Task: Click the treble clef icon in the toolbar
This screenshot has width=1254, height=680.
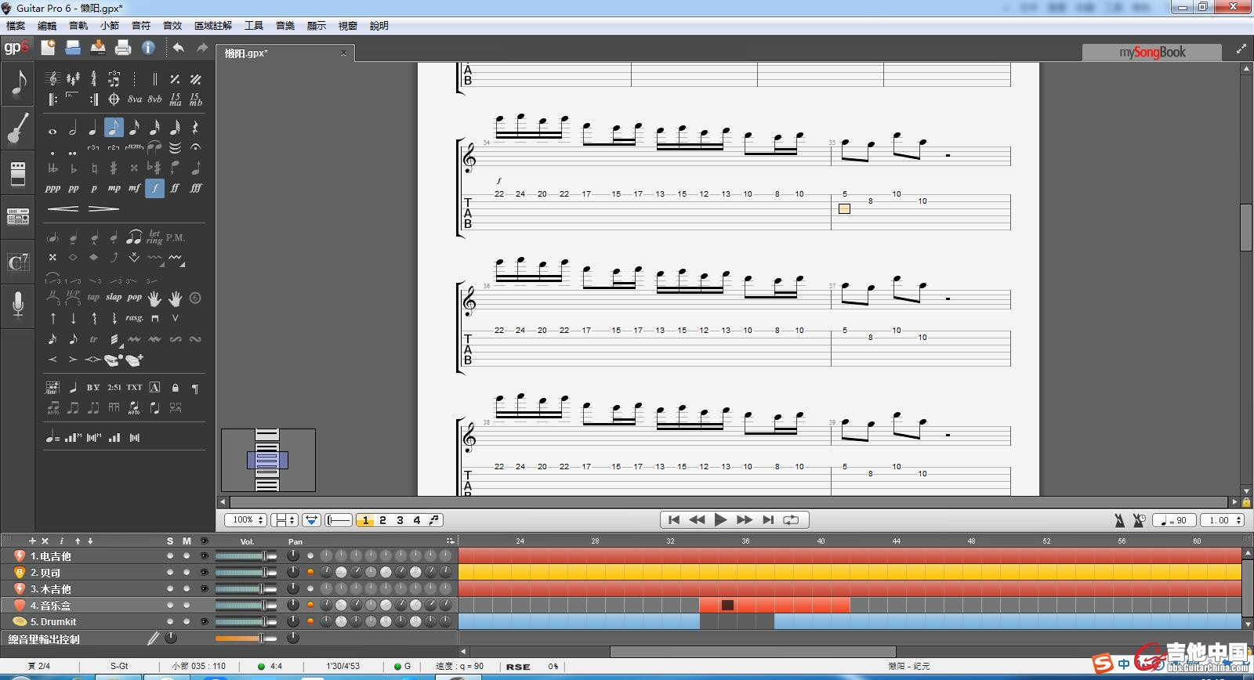Action: [x=53, y=79]
